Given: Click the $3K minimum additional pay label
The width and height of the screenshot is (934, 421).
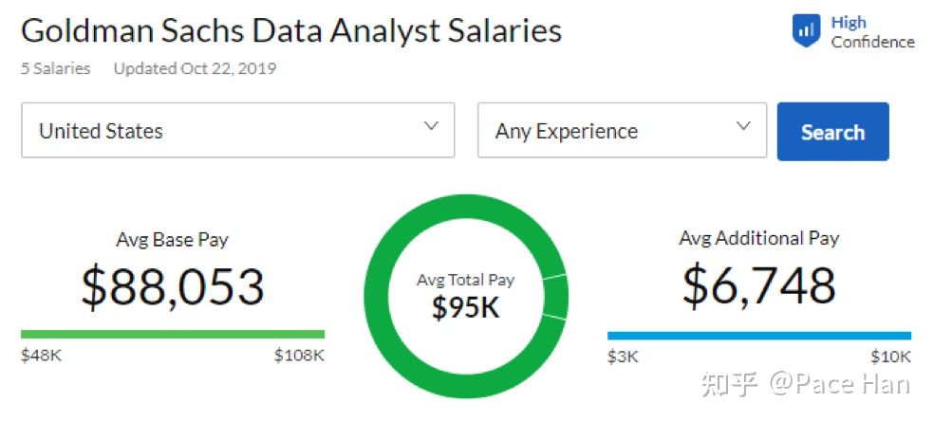Looking at the screenshot, I should point(623,357).
